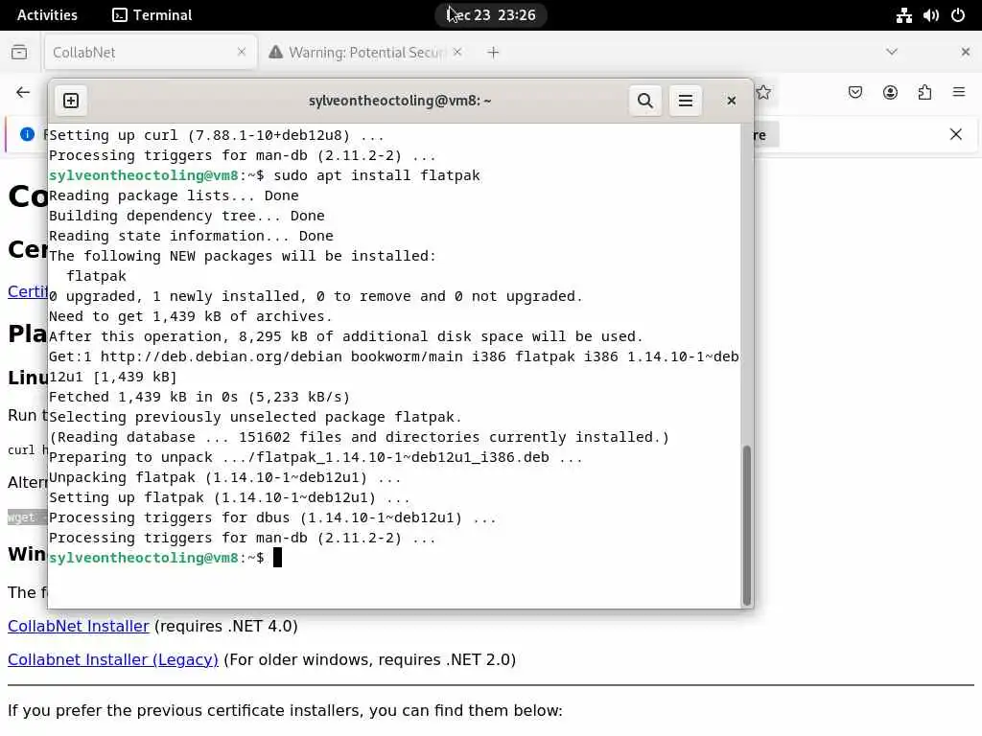Open a new browser tab
This screenshot has width=982, height=736.
494,53
